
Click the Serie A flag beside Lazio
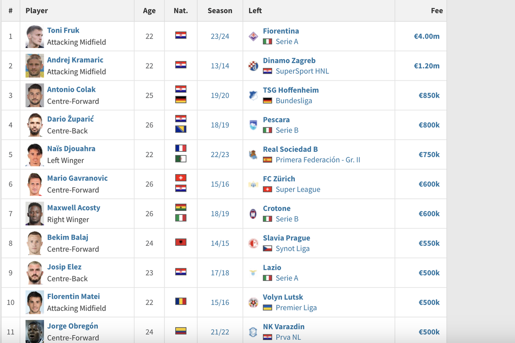point(267,278)
